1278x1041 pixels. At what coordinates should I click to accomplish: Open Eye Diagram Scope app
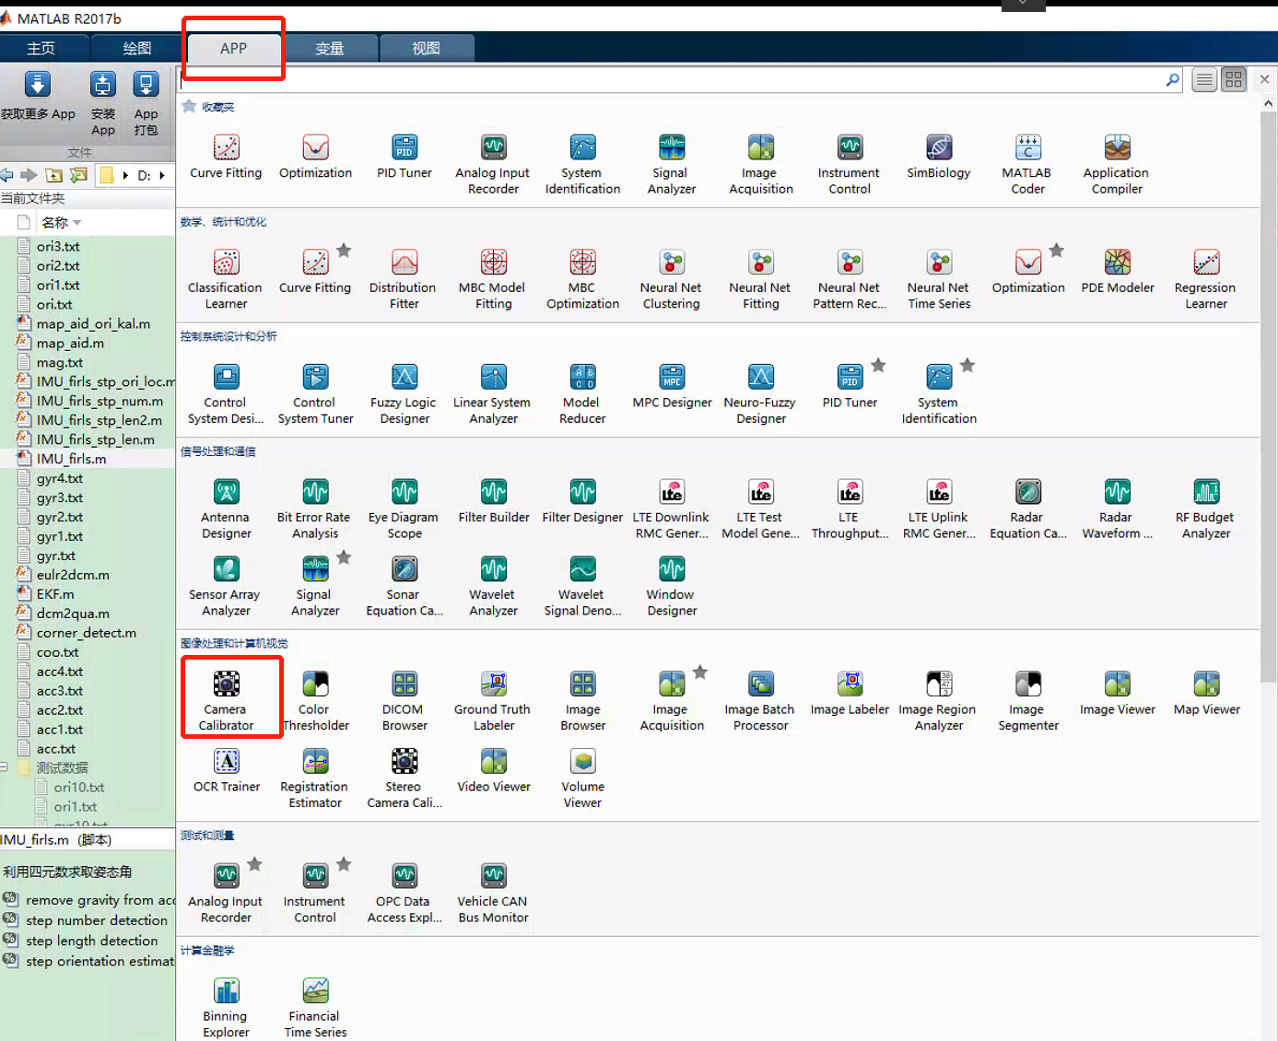[x=404, y=509]
